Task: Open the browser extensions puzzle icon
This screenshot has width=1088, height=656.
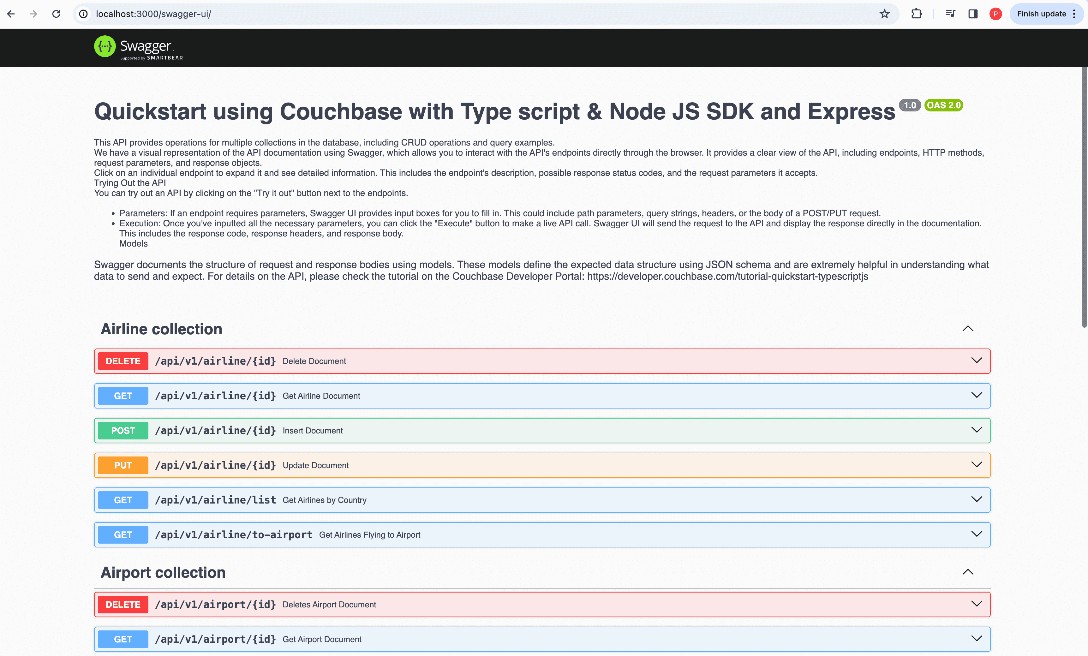Action: pos(916,14)
